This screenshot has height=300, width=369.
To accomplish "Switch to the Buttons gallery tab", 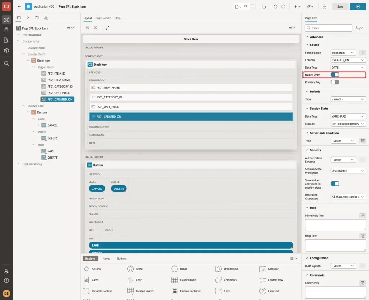I will tap(122, 259).
